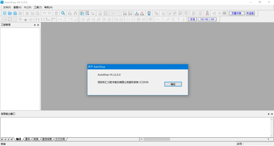Screen dimensions: 274x146
Task: Click the Stop square toolbar icon
Action: pos(118,13)
